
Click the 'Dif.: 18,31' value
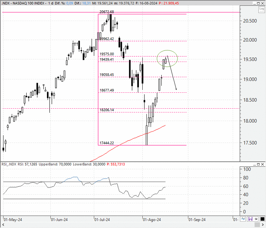pyautogui.click(x=83, y=3)
